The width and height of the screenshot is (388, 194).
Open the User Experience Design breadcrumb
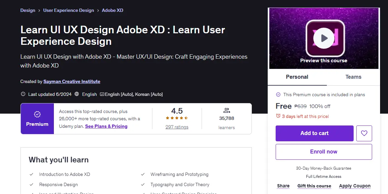[68, 10]
